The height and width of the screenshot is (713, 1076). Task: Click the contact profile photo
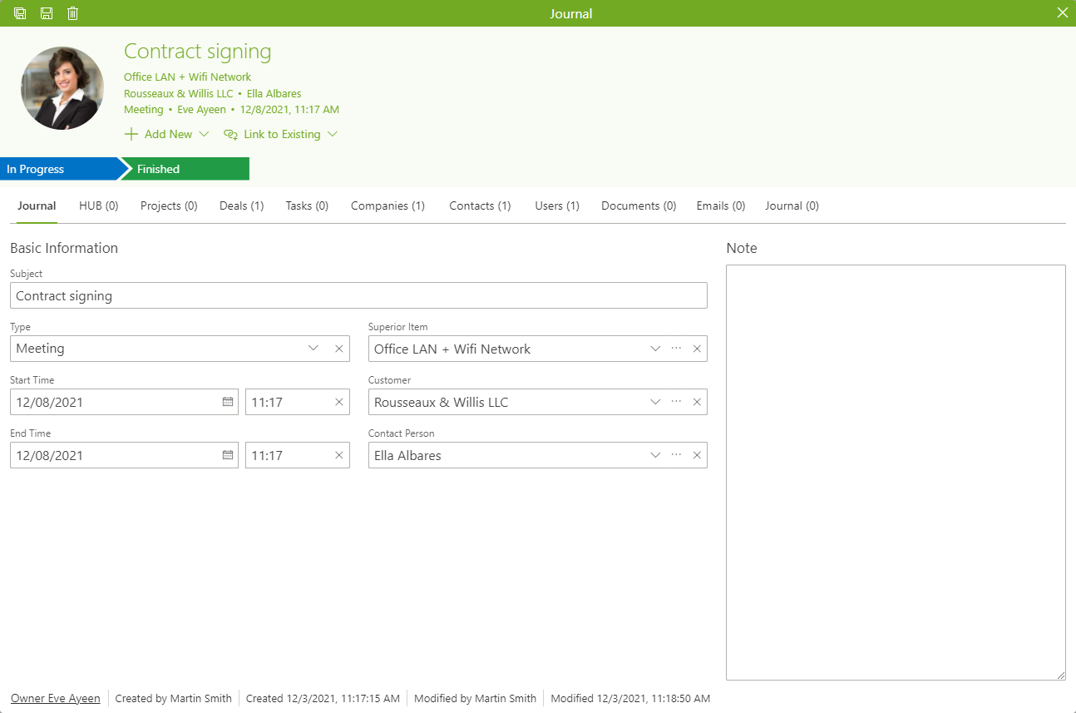(62, 88)
